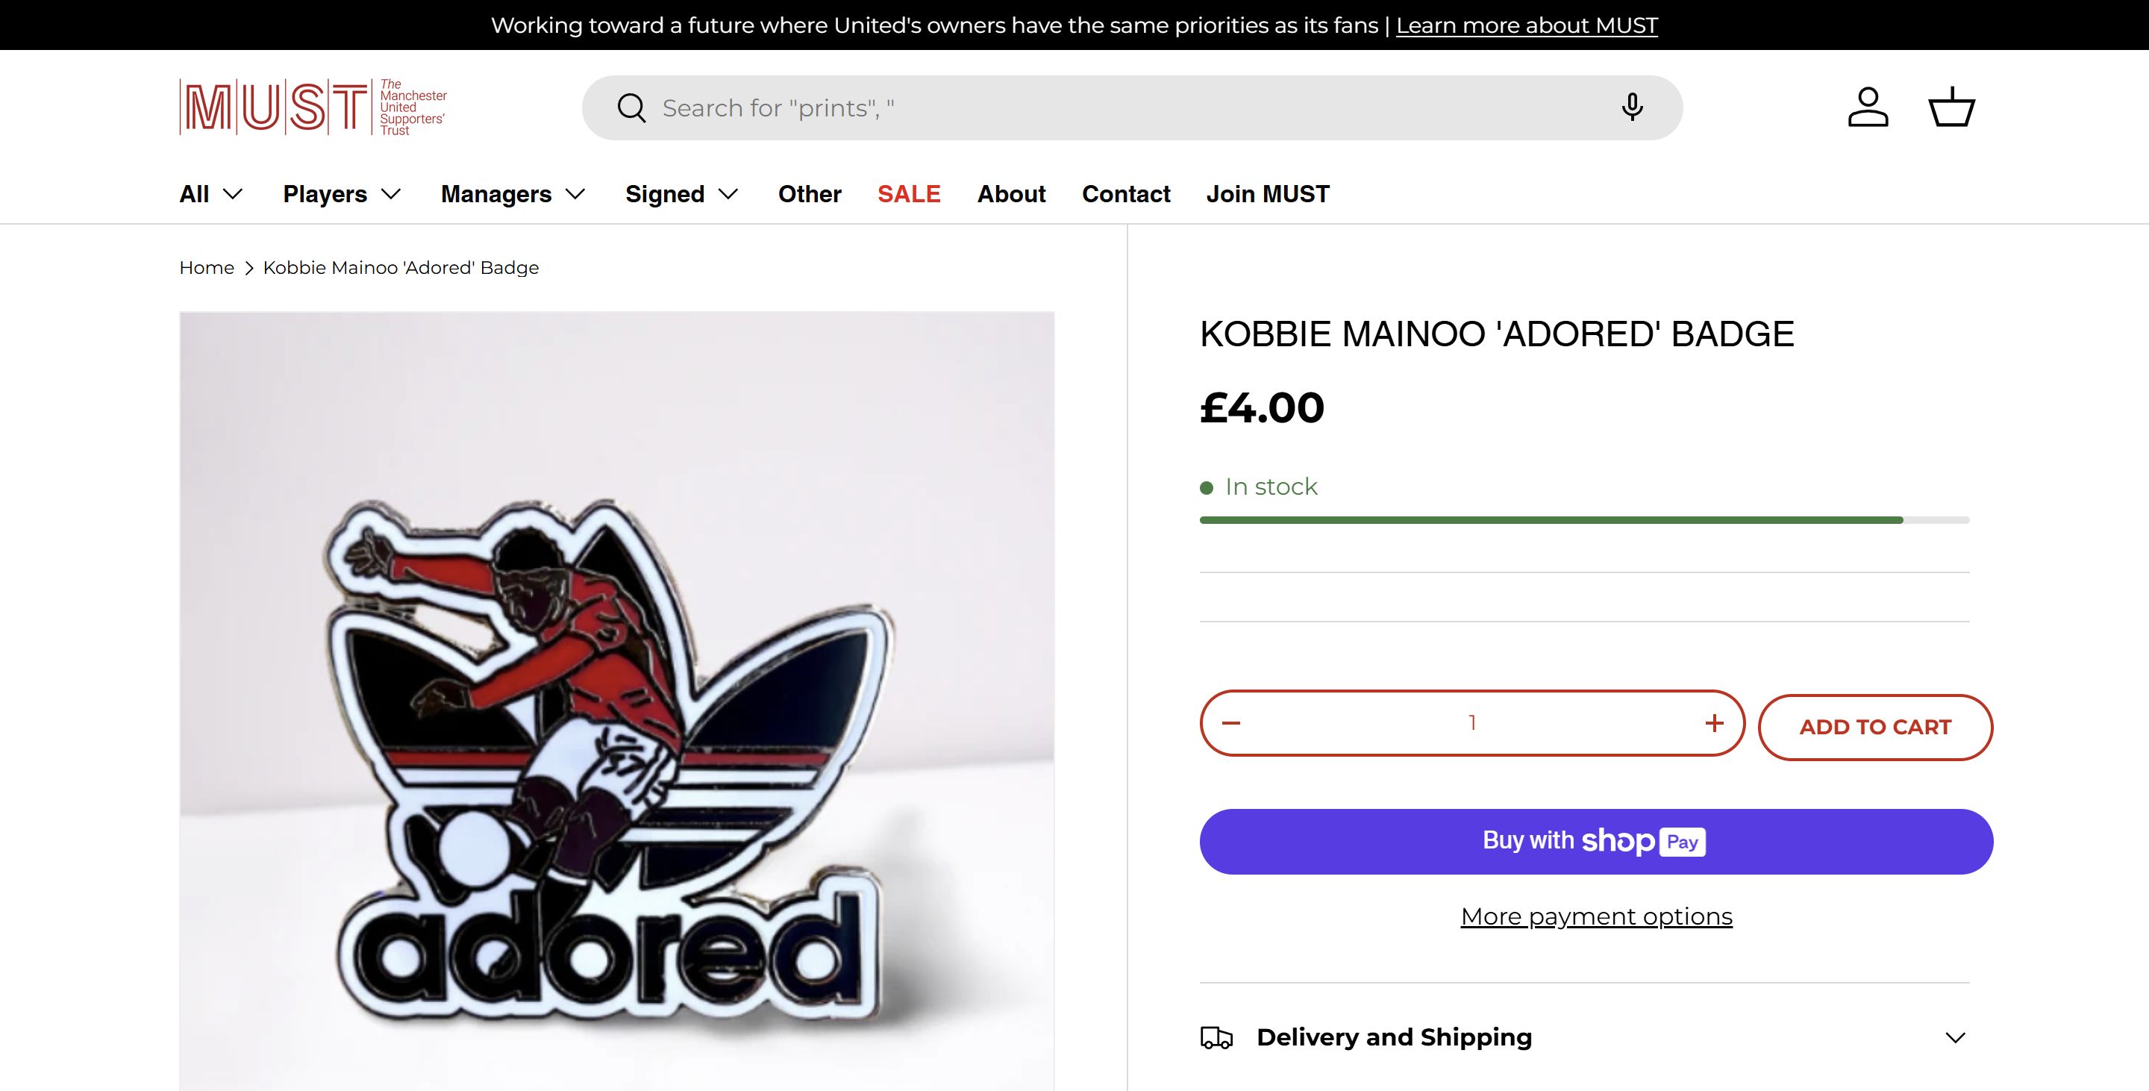Viewport: 2149px width, 1091px height.
Task: Go to the SALE menu item
Action: [909, 194]
